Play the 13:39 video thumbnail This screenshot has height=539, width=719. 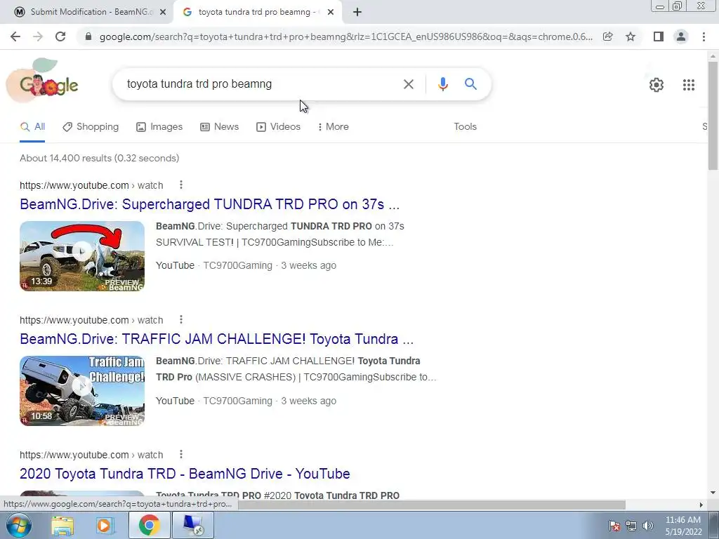pyautogui.click(x=82, y=256)
